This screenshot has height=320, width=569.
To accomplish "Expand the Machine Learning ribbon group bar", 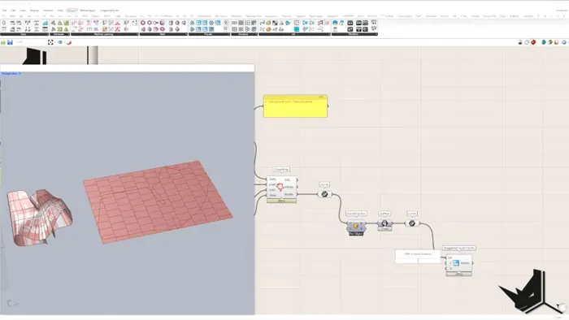I will pos(104,34).
